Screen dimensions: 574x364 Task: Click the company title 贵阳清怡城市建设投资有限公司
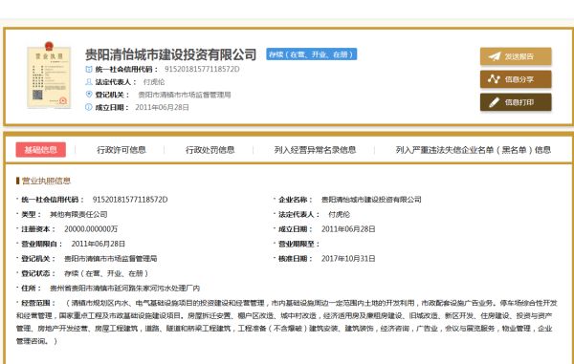pyautogui.click(x=170, y=54)
